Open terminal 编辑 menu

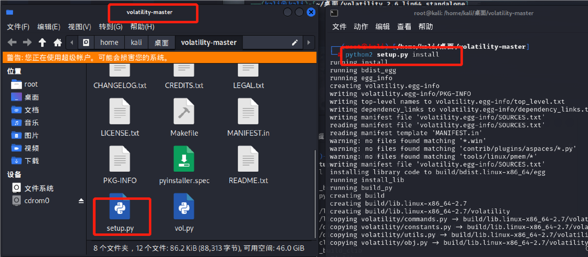click(x=382, y=27)
